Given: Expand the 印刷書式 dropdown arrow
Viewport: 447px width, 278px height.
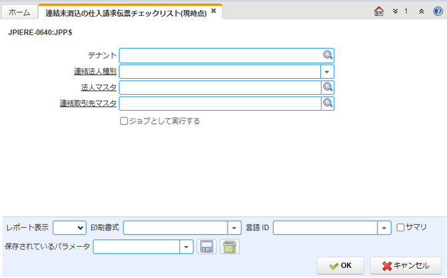Looking at the screenshot, I should tap(234, 228).
